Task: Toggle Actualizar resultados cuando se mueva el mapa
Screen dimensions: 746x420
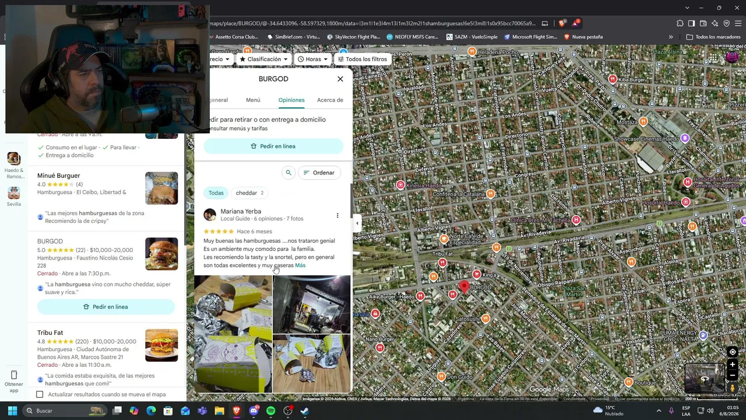Action: coord(40,394)
